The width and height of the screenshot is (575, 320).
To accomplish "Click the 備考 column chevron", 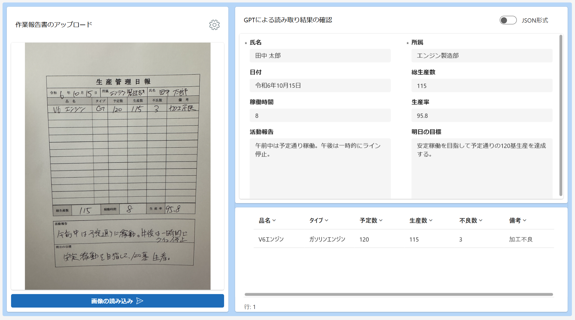I will pyautogui.click(x=525, y=220).
